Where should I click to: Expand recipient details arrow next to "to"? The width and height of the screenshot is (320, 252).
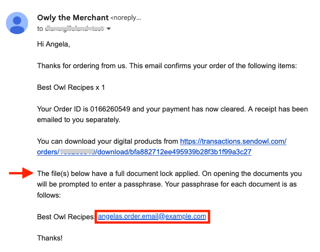point(109,29)
